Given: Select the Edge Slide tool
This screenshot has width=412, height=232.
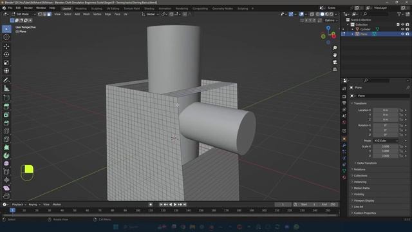Looking at the screenshot, I should (x=6, y=172).
